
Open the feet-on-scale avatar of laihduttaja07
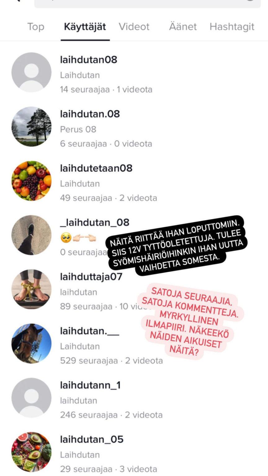tap(31, 289)
